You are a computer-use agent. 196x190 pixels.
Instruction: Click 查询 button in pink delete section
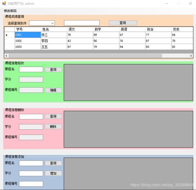[53, 116]
